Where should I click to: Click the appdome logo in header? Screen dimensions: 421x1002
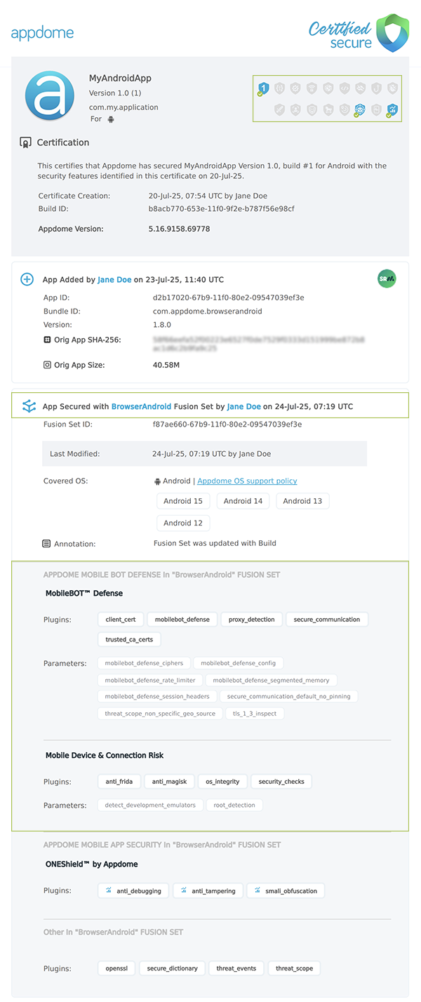click(42, 33)
